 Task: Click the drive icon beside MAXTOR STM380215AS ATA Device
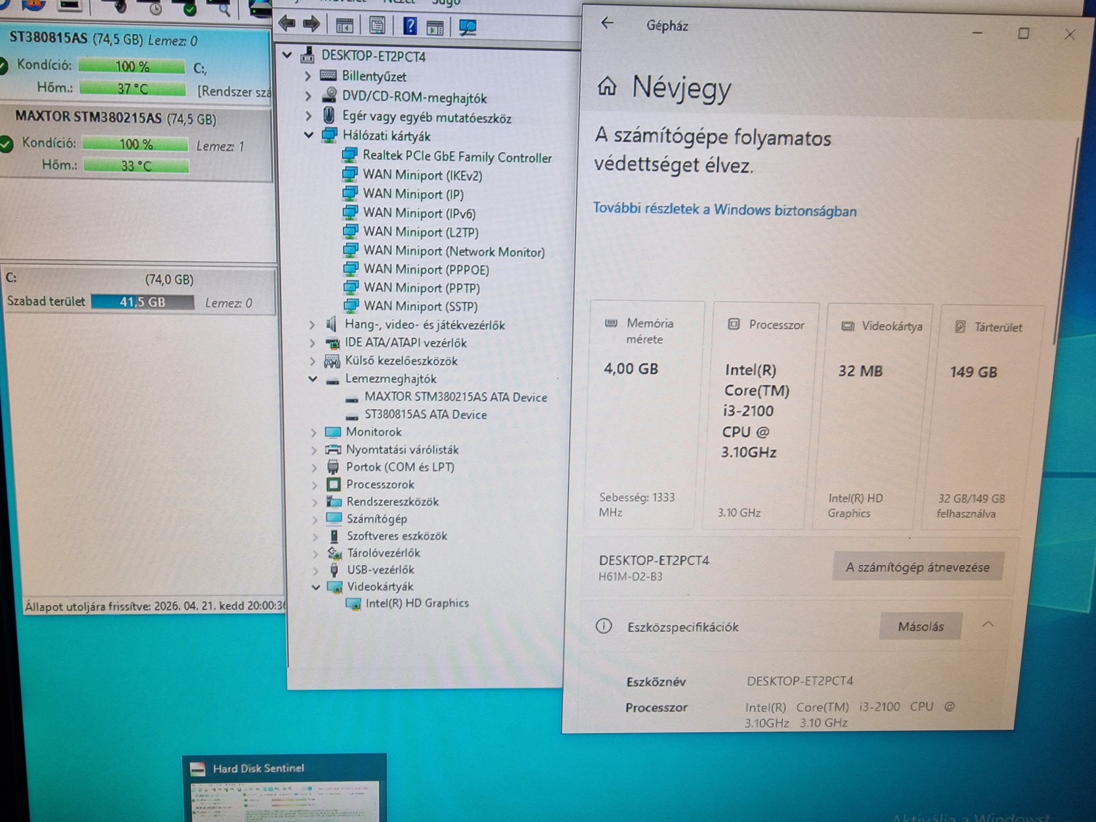tap(352, 398)
